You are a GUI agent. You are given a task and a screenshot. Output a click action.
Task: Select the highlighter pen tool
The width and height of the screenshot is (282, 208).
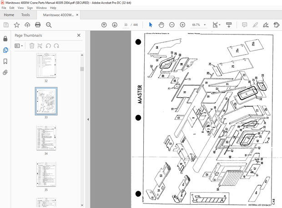(x=255, y=25)
